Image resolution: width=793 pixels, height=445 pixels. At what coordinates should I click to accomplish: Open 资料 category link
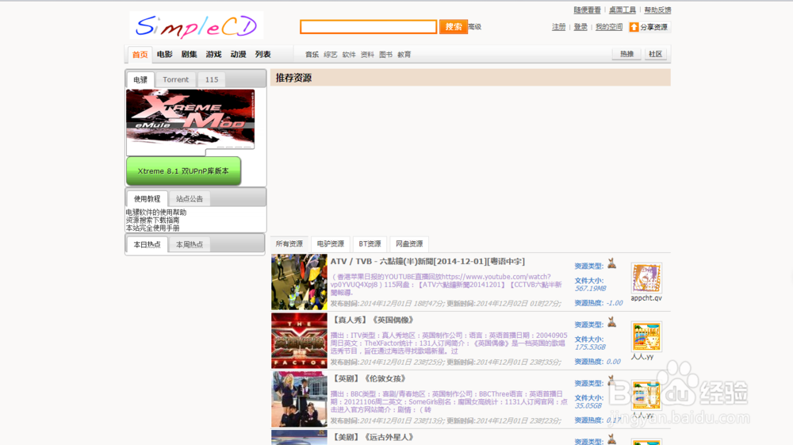[367, 55]
